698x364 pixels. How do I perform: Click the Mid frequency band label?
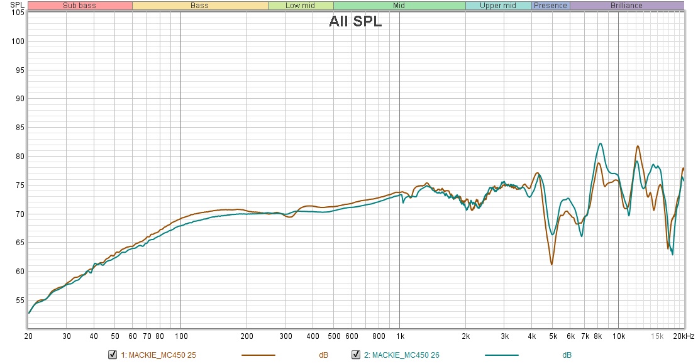(399, 5)
